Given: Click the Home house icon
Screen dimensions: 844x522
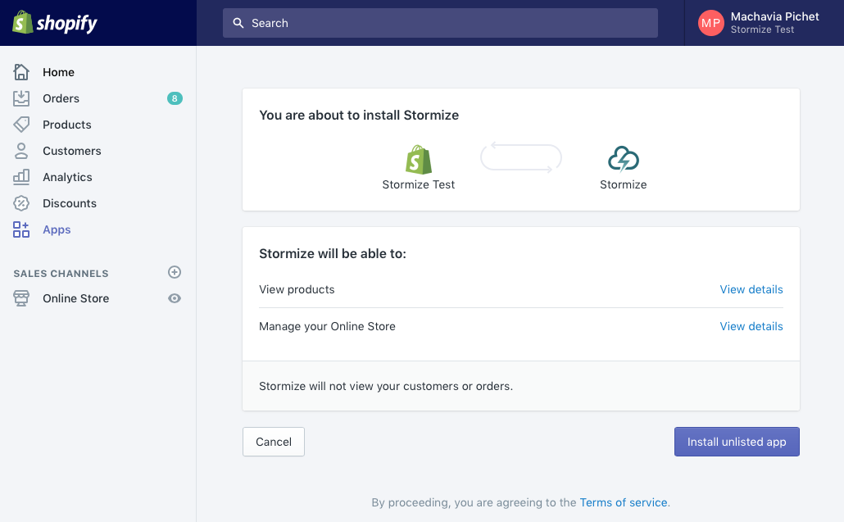Looking at the screenshot, I should click(21, 72).
